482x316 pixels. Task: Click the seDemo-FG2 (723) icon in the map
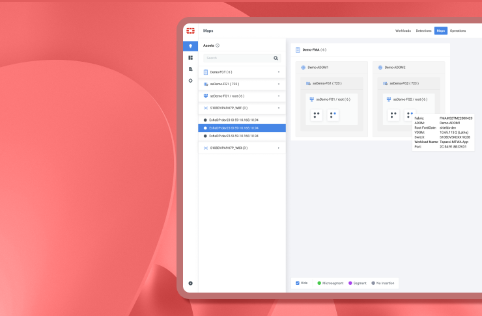[x=386, y=83]
